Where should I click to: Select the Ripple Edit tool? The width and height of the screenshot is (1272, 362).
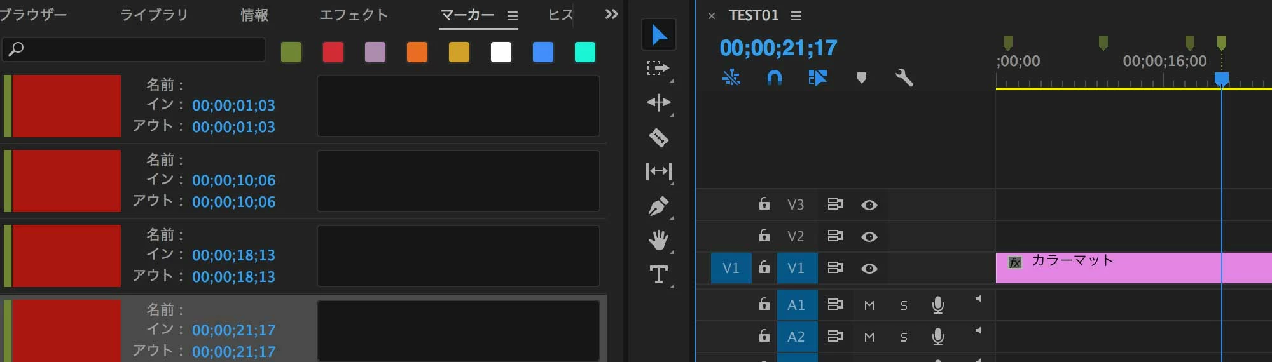click(x=658, y=102)
